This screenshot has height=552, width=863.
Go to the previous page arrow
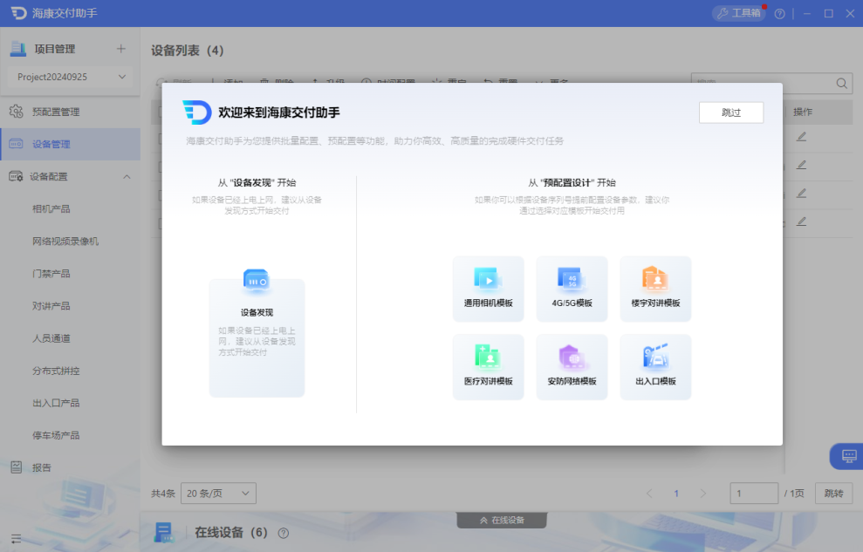(x=649, y=494)
